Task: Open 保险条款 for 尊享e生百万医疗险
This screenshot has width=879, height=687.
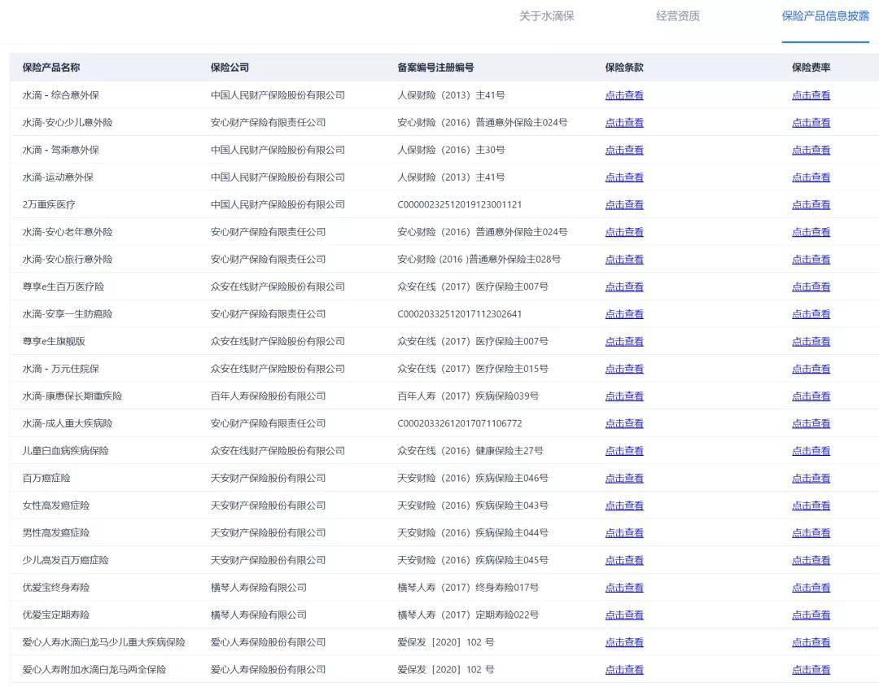Action: 624,287
